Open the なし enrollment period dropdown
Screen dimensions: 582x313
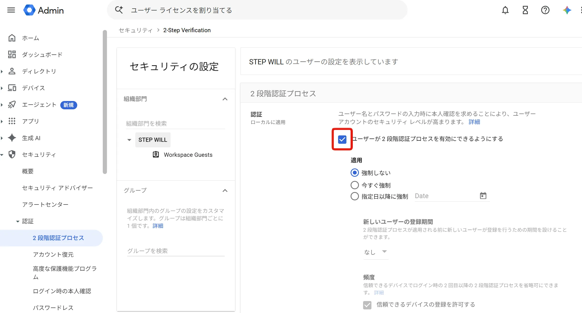tap(376, 252)
